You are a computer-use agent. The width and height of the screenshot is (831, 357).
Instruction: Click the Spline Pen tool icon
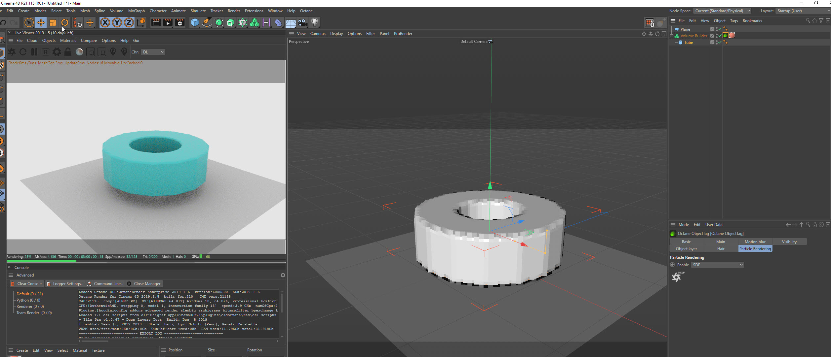coord(207,22)
